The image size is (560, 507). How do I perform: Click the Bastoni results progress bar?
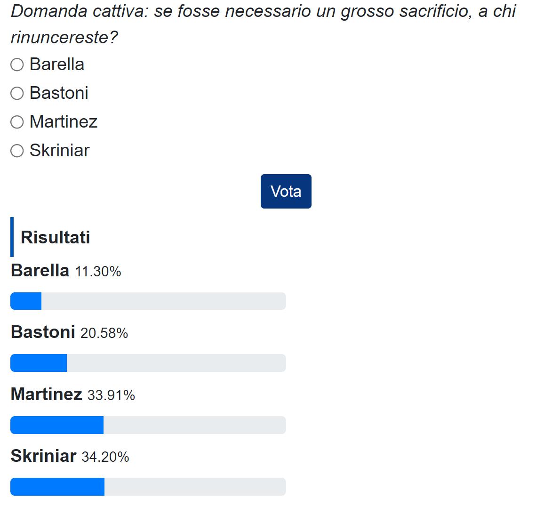point(148,363)
